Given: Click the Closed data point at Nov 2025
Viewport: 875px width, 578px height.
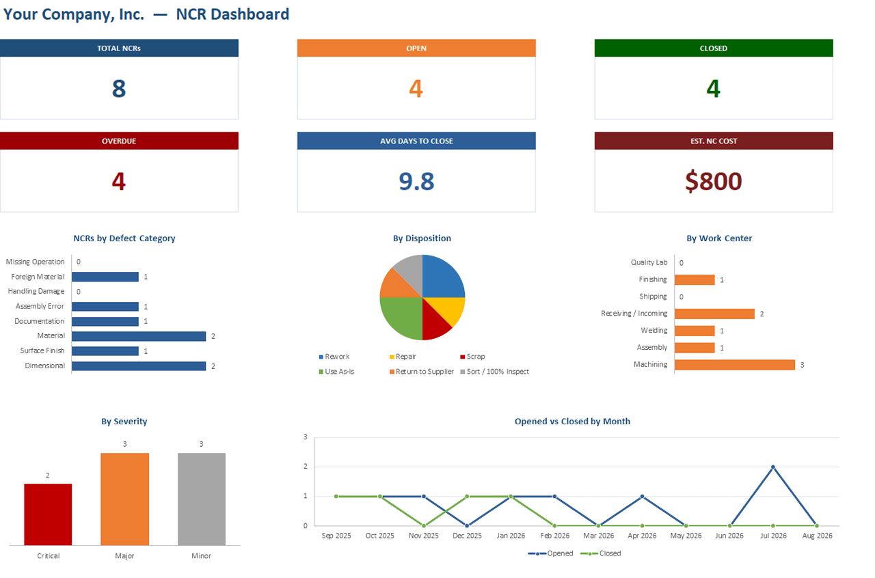Looking at the screenshot, I should 424,526.
